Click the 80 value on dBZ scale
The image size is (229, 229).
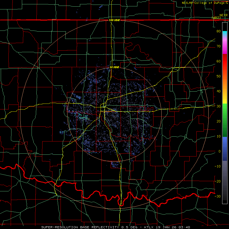(x=219, y=31)
